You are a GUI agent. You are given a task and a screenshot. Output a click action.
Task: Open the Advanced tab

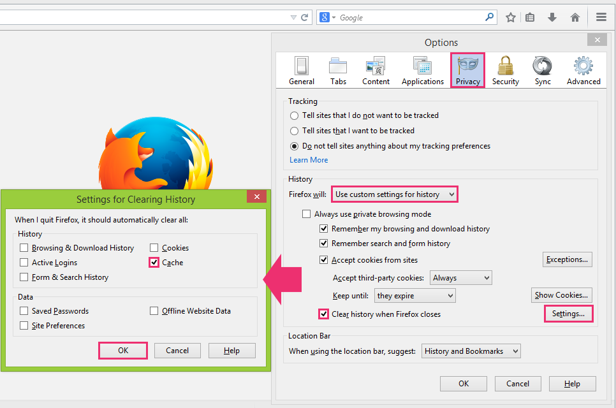pyautogui.click(x=583, y=70)
